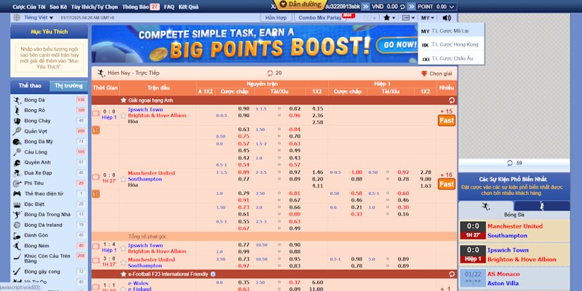Viewport: 582px width, 291px height.
Task: Click the Quần Vợt tennis racket icon
Action: [x=16, y=131]
